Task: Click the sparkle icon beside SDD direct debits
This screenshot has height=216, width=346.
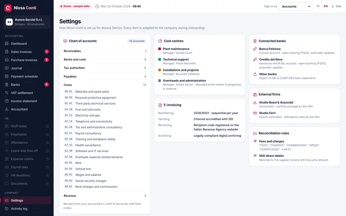Action: point(255,156)
